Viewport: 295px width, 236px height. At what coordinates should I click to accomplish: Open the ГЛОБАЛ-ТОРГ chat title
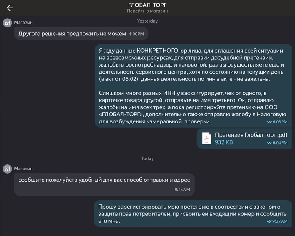147,5
